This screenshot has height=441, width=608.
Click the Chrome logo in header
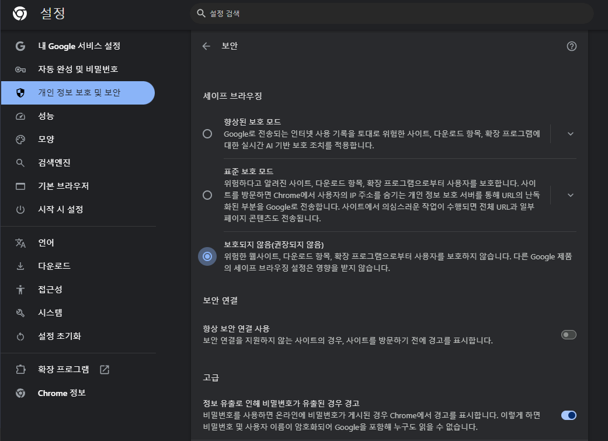coord(20,13)
